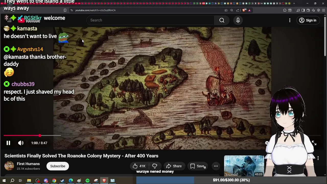The width and height of the screenshot is (327, 184).
Task: Open Spotify from the taskbar
Action: pos(87,181)
